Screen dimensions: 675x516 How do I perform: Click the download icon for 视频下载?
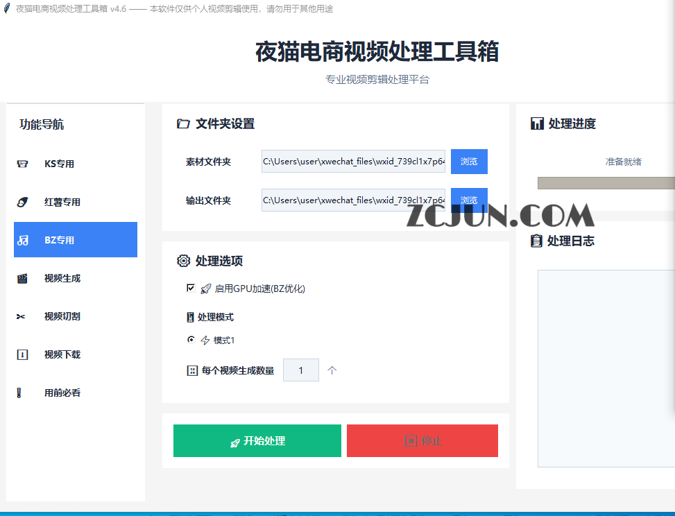coord(22,354)
